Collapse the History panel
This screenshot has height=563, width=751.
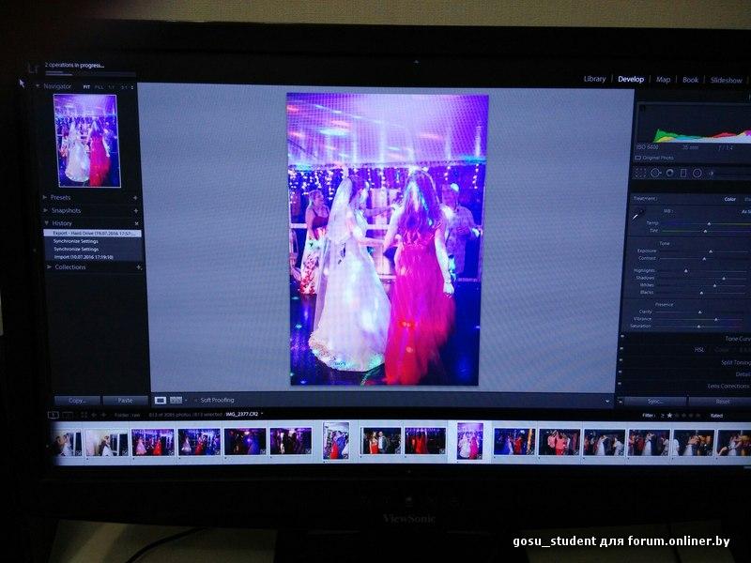[46, 223]
